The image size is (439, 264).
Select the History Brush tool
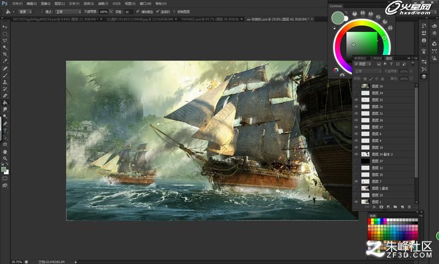click(x=5, y=89)
